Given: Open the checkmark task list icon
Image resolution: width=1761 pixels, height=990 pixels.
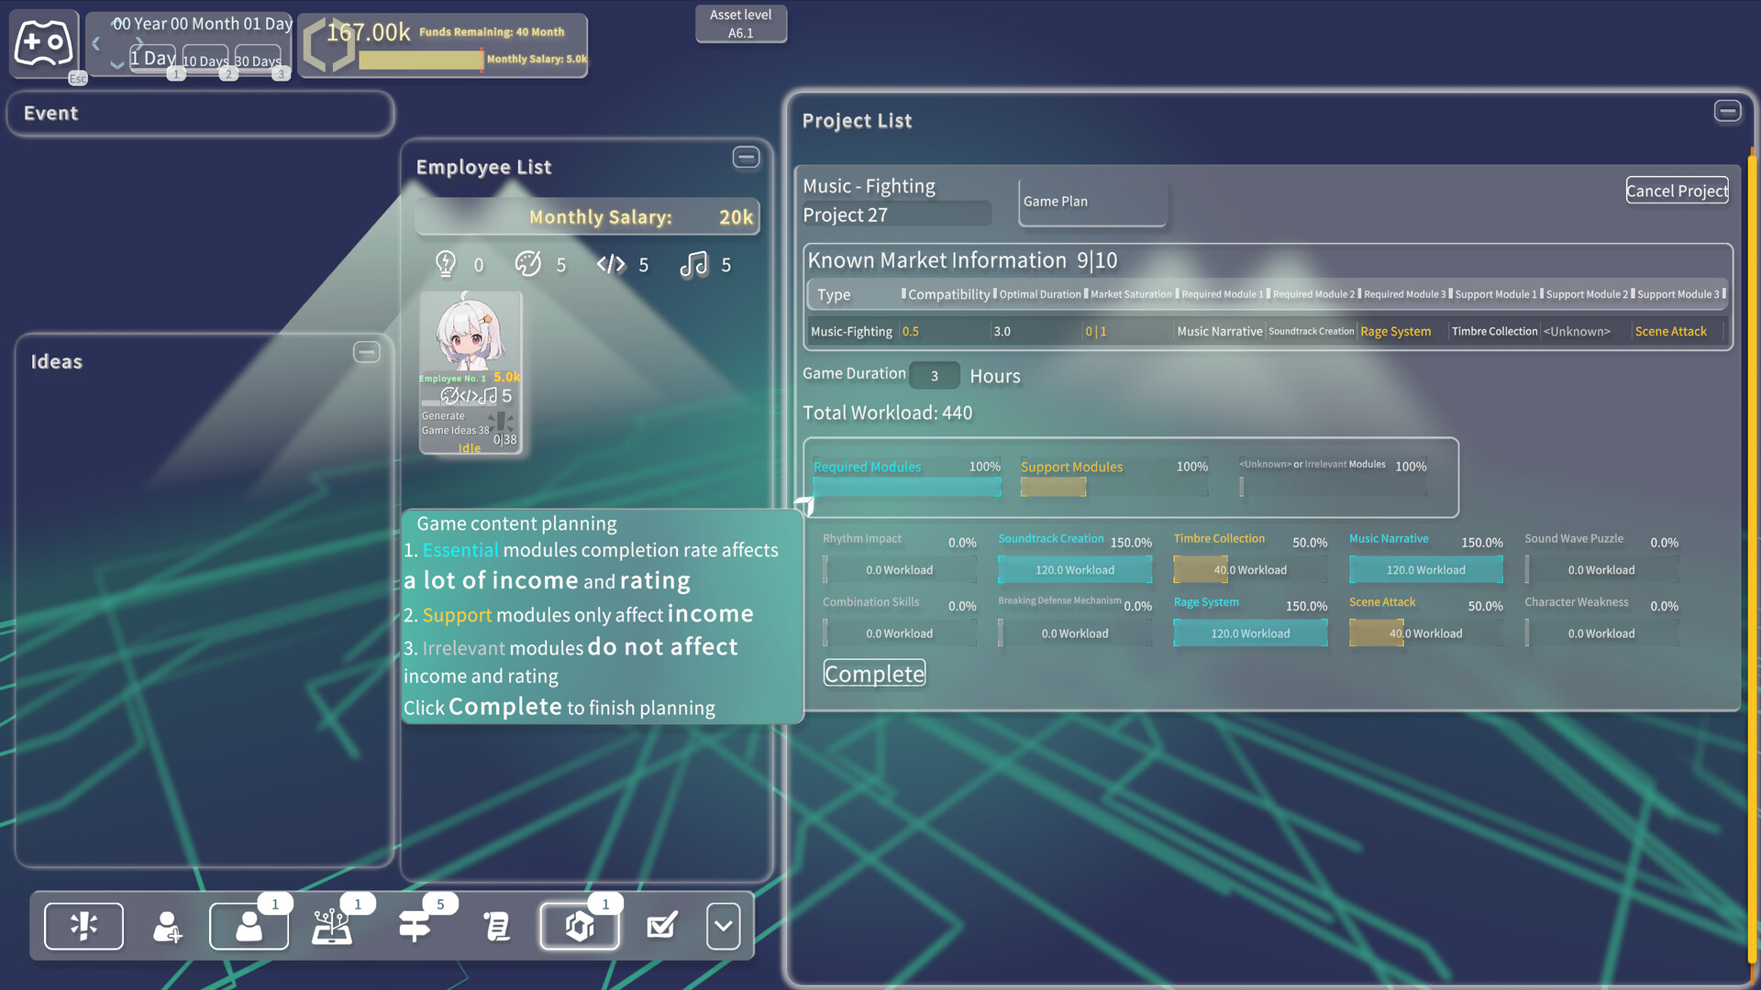Looking at the screenshot, I should tap(661, 926).
